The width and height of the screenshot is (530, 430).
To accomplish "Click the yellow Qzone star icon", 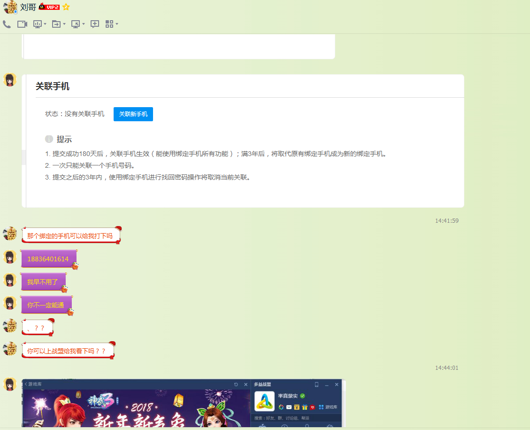I will tap(66, 7).
